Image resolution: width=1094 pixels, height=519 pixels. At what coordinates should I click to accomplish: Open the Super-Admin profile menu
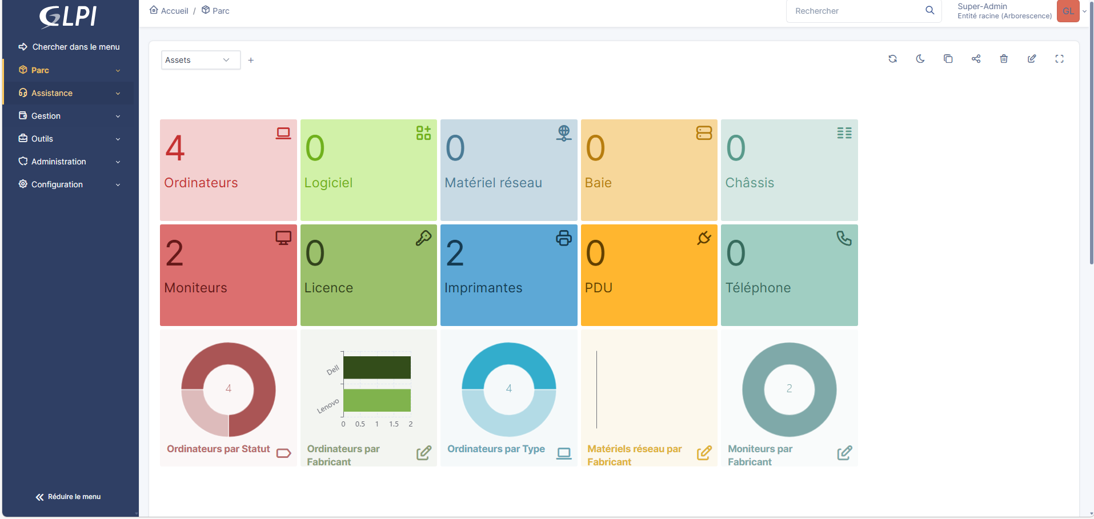[1004, 10]
